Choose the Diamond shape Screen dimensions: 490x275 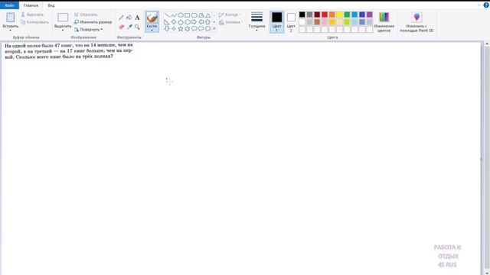point(174,22)
